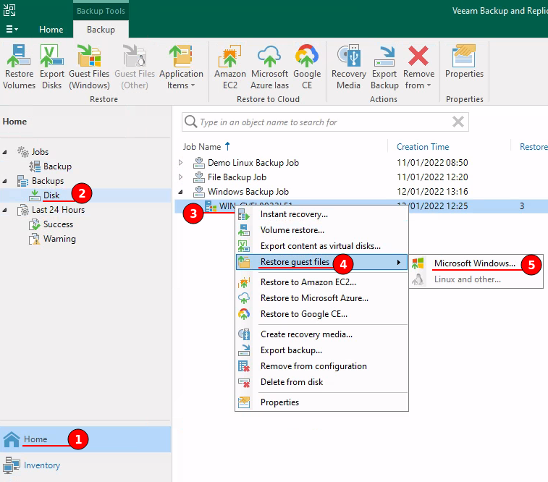The height and width of the screenshot is (482, 548).
Task: Choose Restore to Microsoft Azure menu item
Action: coord(321,298)
